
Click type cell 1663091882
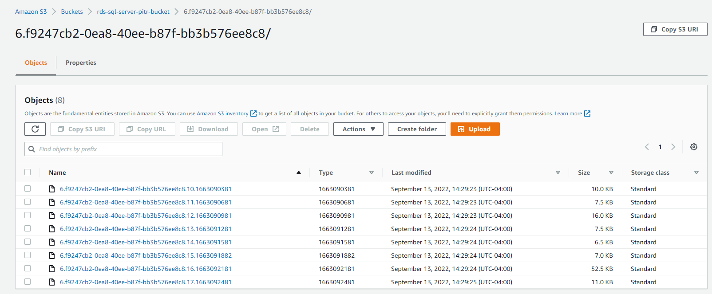point(336,255)
